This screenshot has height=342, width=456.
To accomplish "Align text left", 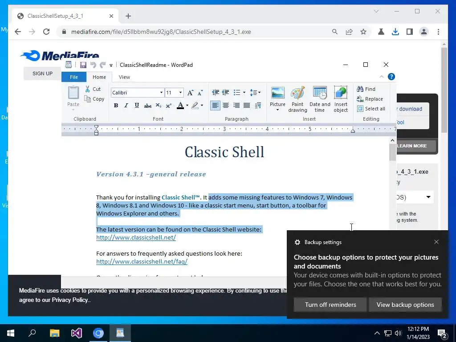I will pos(215,105).
